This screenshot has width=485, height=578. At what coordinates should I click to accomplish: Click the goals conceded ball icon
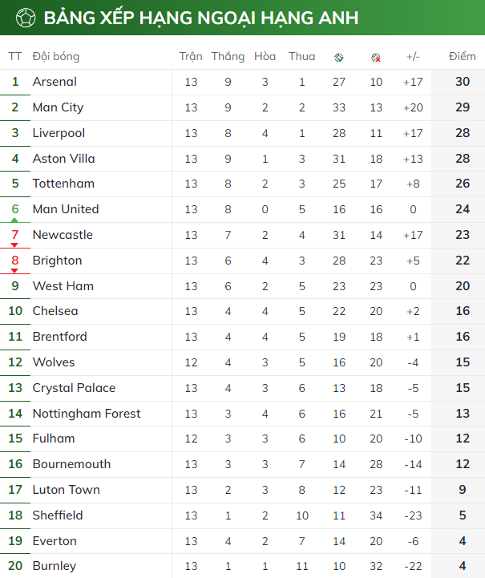pos(376,57)
